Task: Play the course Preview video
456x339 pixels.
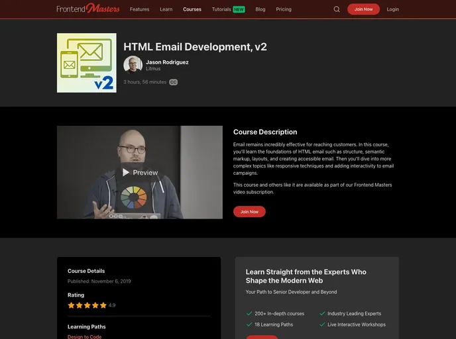Action: 140,172
